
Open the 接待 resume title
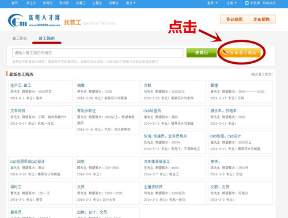215,162
